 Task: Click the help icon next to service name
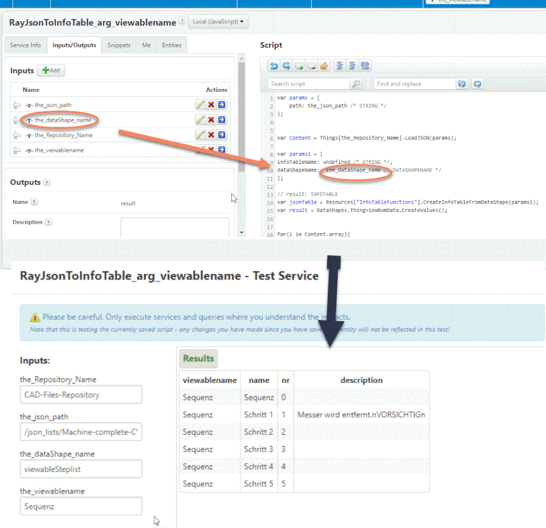(x=182, y=21)
